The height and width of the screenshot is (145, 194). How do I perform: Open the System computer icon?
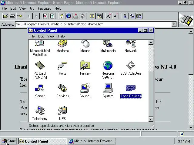(108, 91)
